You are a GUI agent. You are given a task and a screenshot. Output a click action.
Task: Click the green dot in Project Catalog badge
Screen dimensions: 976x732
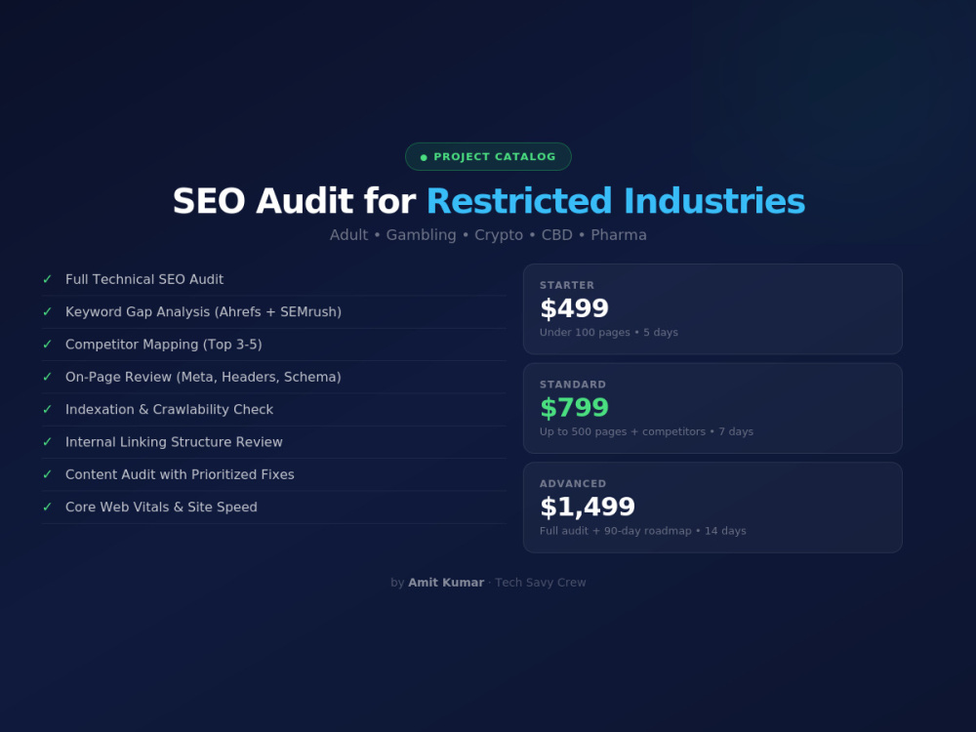click(x=424, y=157)
